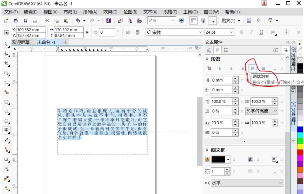Collapse the 图文框 section
The image size is (304, 194).
[x=207, y=150]
